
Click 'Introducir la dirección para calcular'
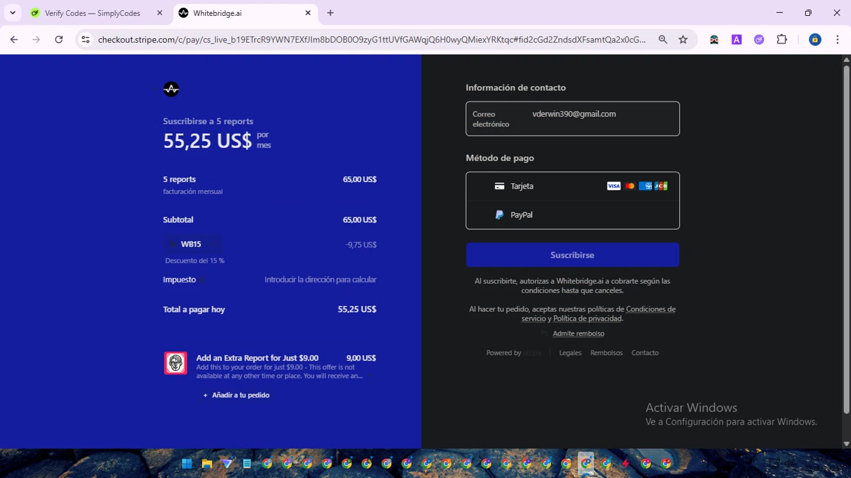pos(321,280)
